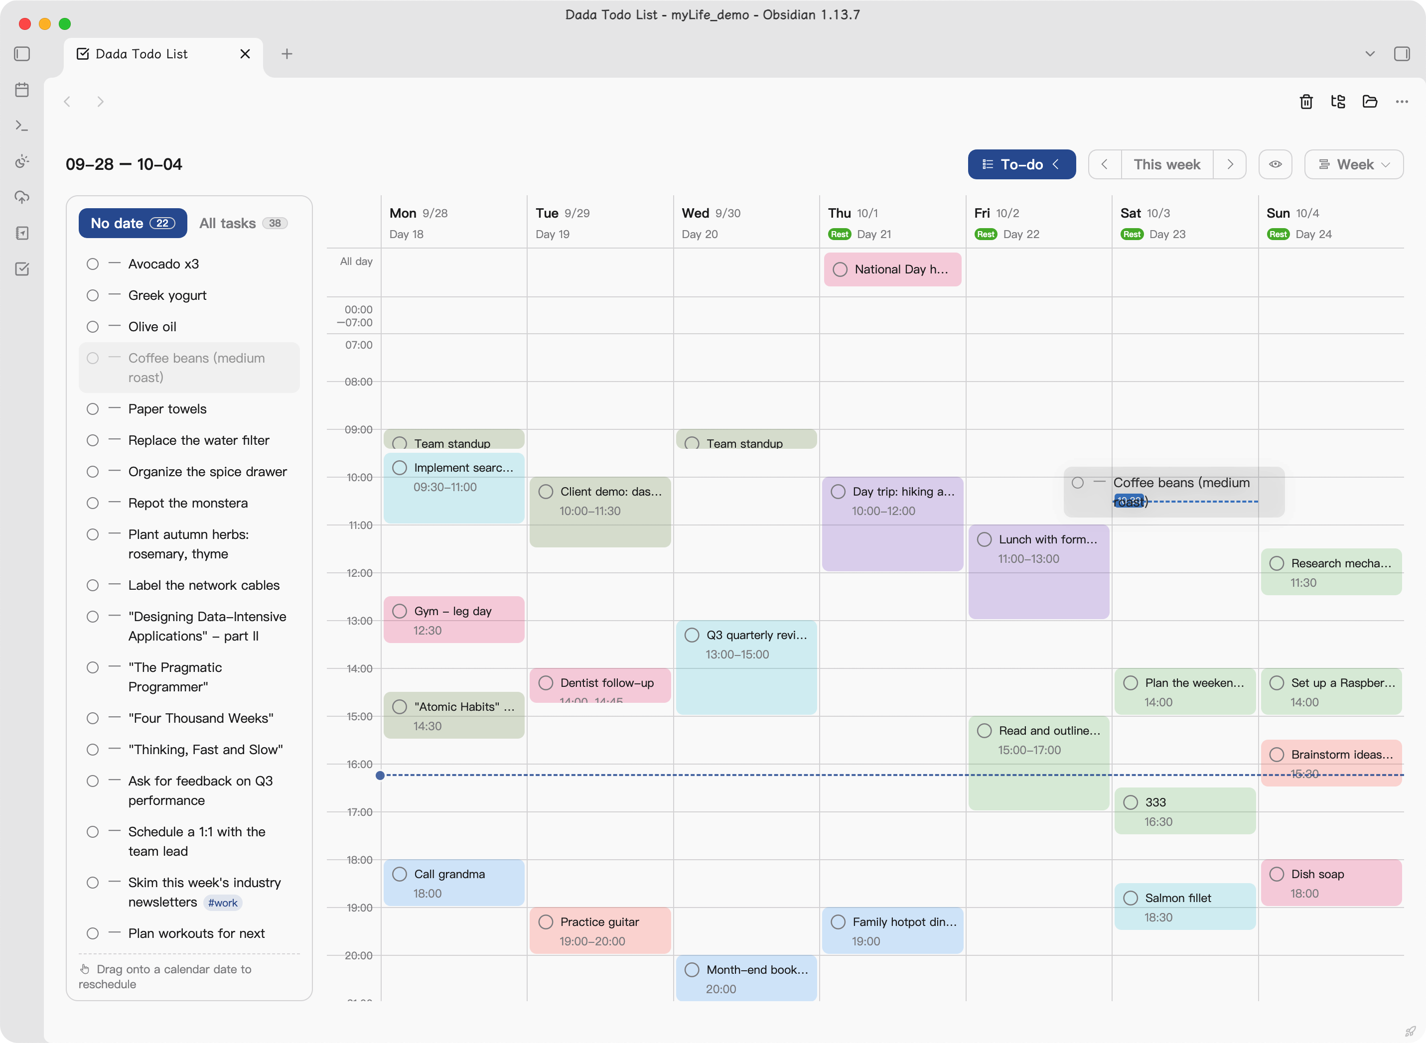Navigate back with the left arrow

coord(68,102)
